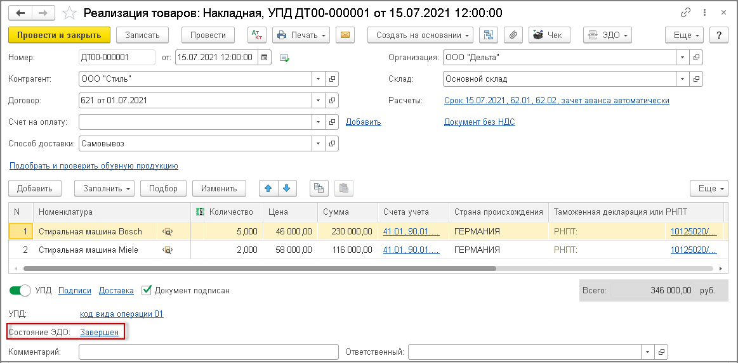Viewport: 738px width, 363px height.
Task: Open the calendar picker next to the date
Action: pos(265,57)
